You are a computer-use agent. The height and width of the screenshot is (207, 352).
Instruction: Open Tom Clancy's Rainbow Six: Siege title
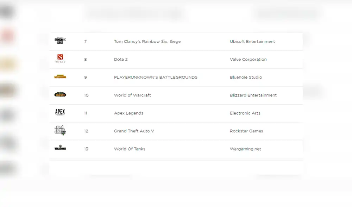point(147,41)
